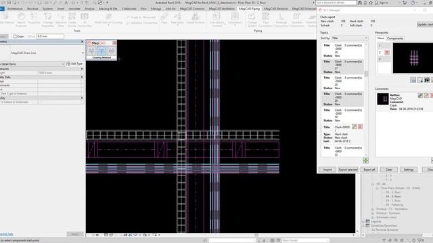Delete the Clash-0000 topic via red icon
The width and height of the screenshot is (433, 243).
360,127
